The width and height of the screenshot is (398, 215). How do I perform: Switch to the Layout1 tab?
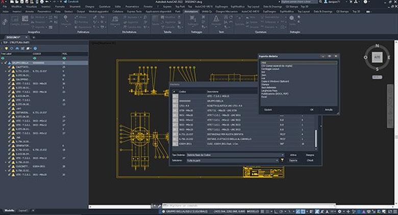click(22, 210)
